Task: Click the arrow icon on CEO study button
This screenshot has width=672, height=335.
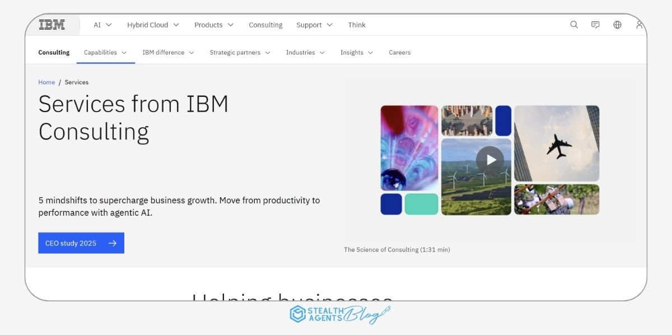Action: coord(113,243)
